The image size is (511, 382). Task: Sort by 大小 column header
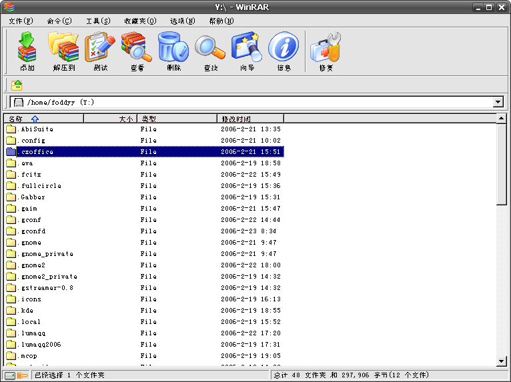111,119
